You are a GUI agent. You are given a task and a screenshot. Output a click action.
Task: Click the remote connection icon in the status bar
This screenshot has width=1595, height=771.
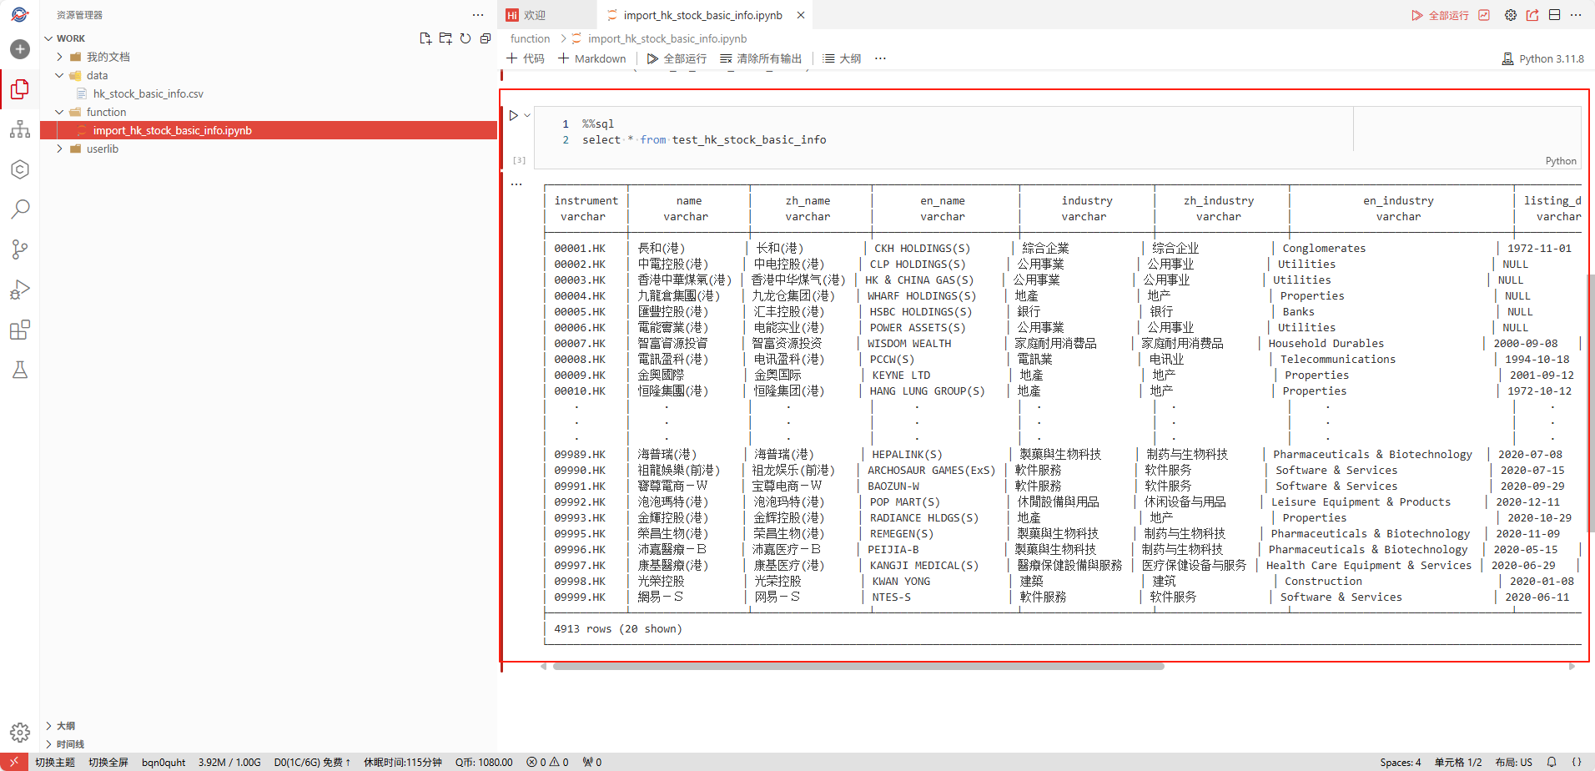click(13, 762)
